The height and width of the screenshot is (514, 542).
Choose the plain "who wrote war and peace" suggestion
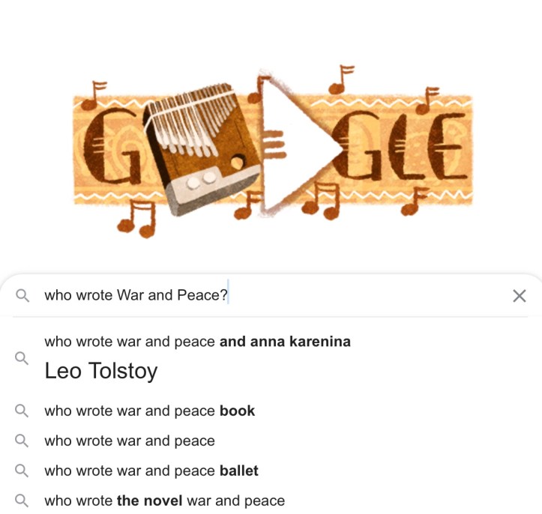coord(130,441)
